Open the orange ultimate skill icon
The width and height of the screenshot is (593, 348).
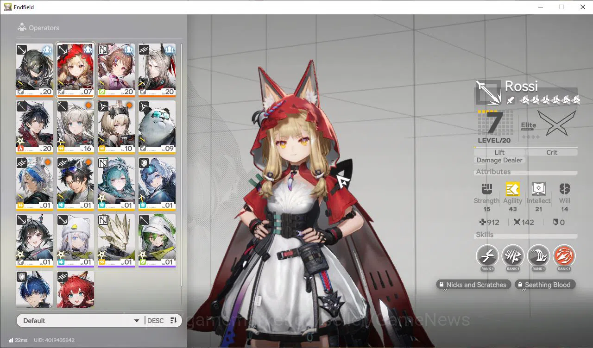click(x=564, y=255)
